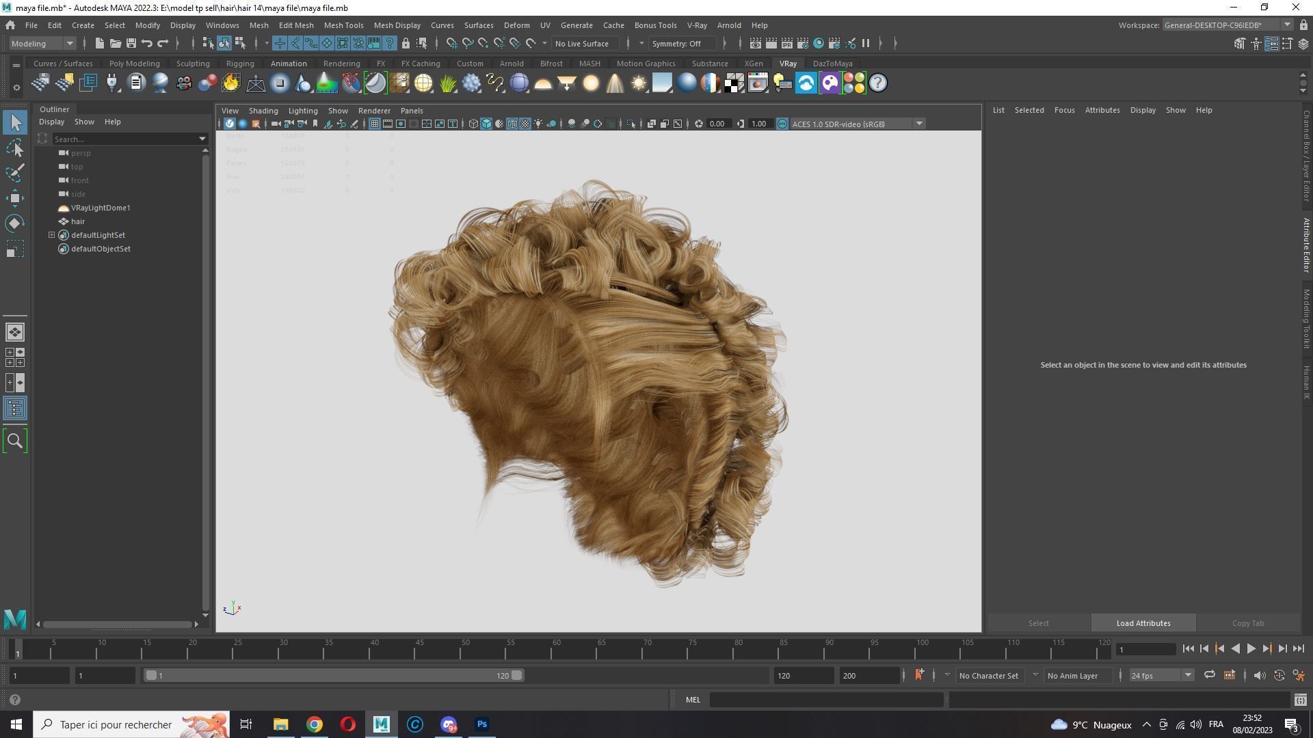Switch to the XGen shelf tab
This screenshot has width=1313, height=738.
click(753, 63)
